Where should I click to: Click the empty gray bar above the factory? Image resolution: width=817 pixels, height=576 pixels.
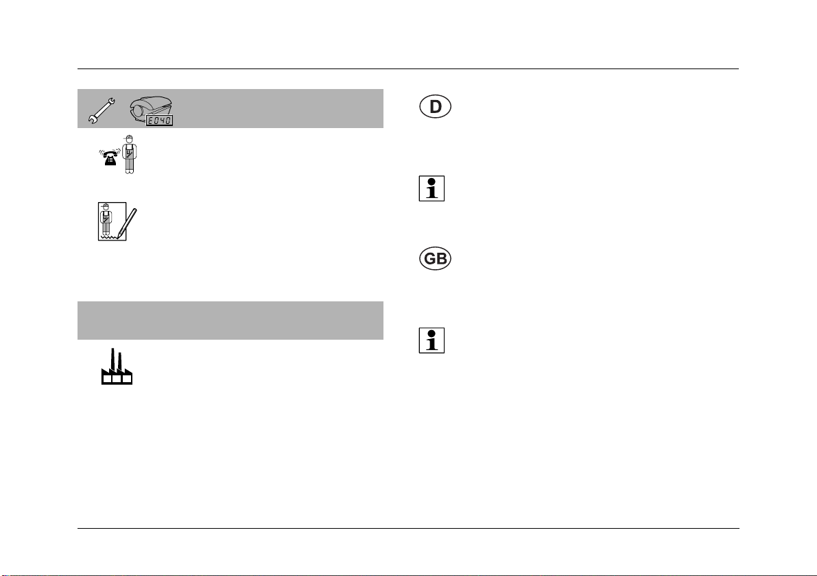(230, 321)
